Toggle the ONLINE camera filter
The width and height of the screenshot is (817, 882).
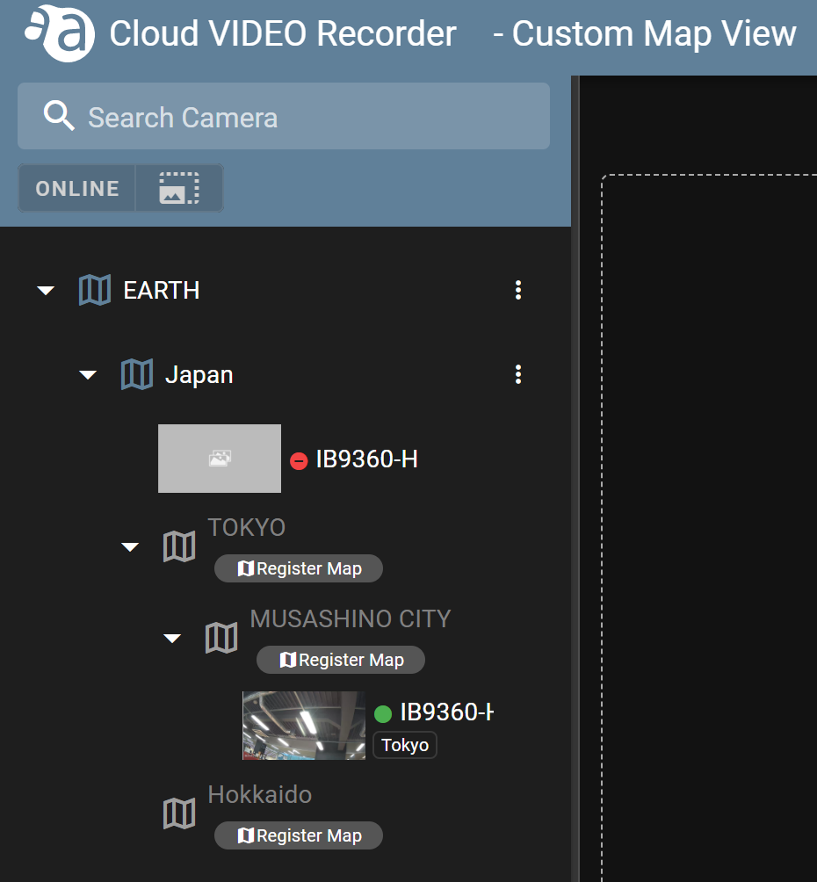(76, 187)
